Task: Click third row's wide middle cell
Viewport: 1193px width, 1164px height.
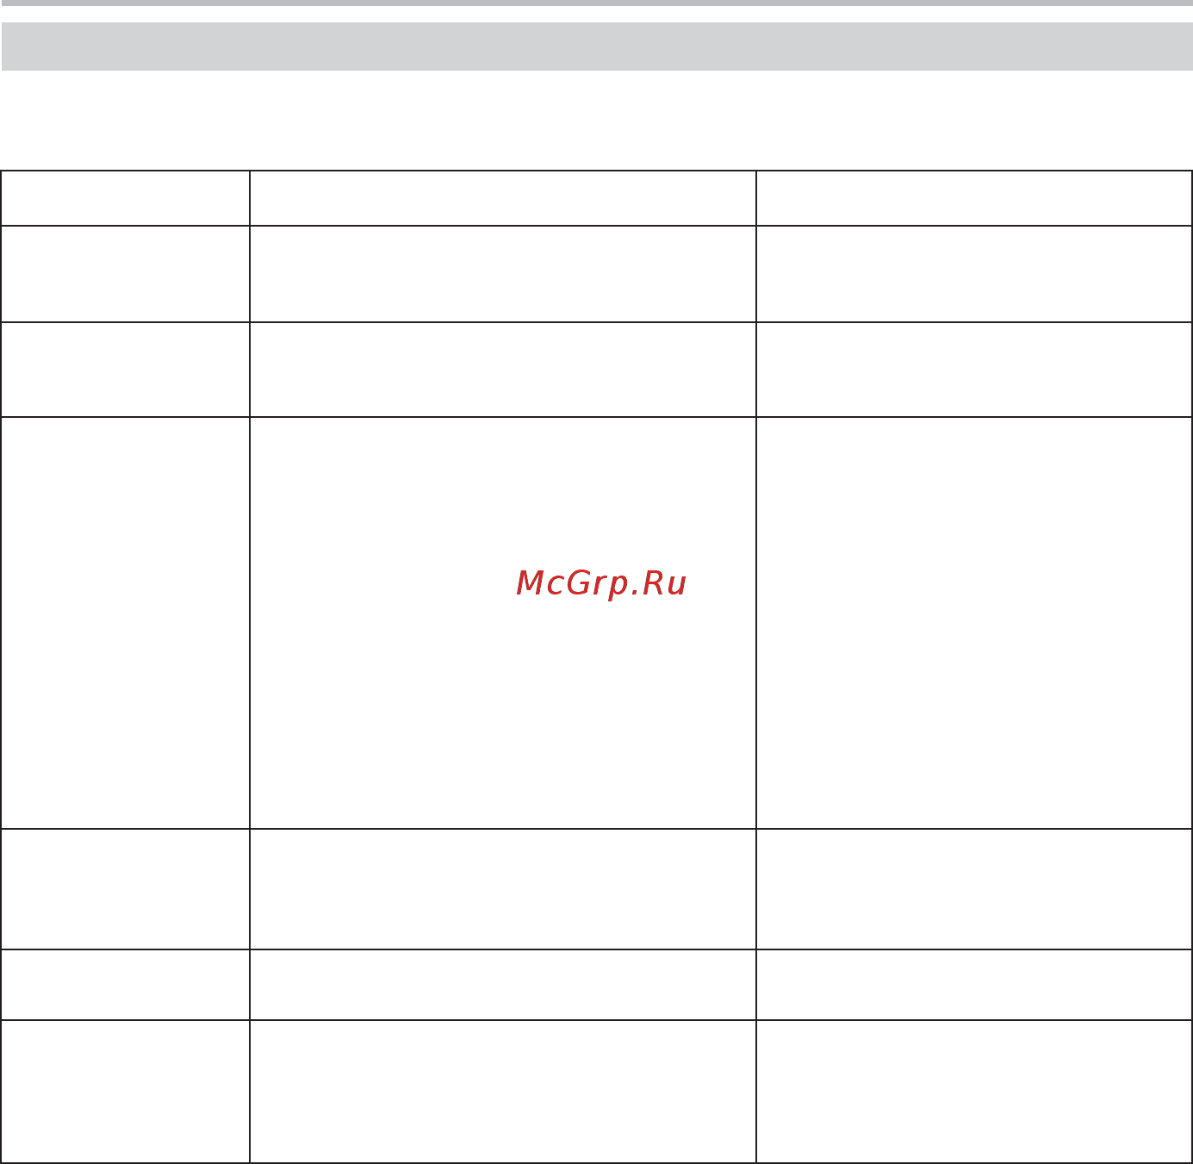Action: pyautogui.click(x=503, y=370)
